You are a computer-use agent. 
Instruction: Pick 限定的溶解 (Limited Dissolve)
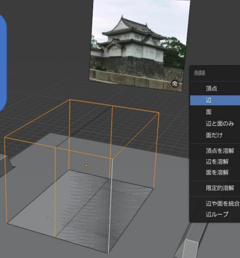(x=220, y=188)
